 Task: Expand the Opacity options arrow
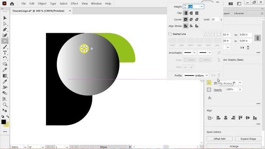tap(240, 89)
